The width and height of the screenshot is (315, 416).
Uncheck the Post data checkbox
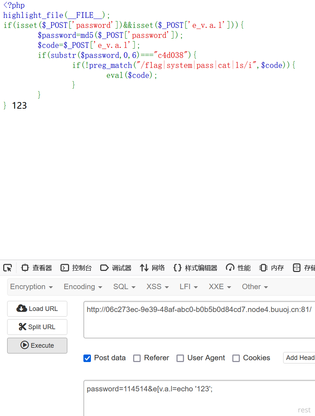coord(87,358)
